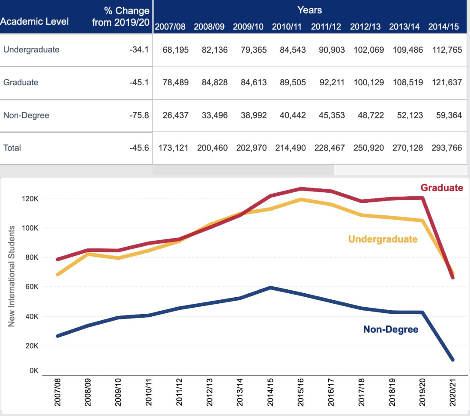Select the 80K y-axis label

coord(32,258)
